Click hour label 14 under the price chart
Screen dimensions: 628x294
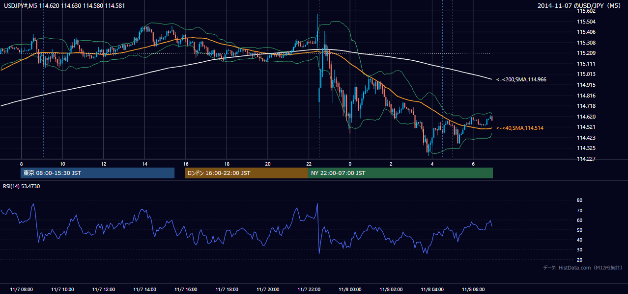pos(144,164)
